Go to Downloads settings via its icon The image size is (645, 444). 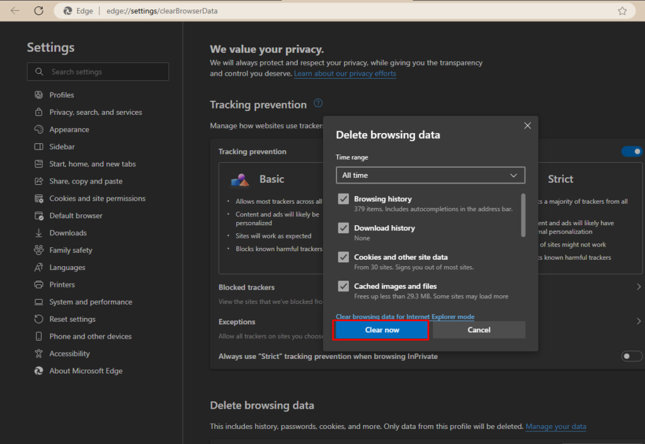pos(38,233)
